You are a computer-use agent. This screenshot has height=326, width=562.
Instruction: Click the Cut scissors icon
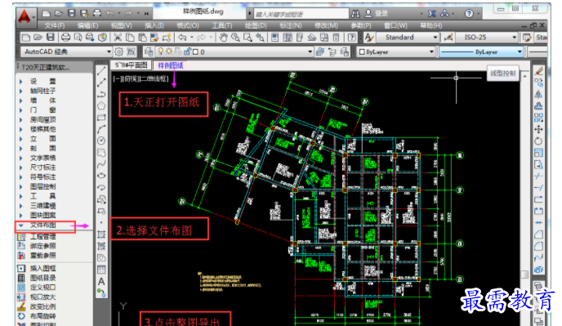[118, 38]
